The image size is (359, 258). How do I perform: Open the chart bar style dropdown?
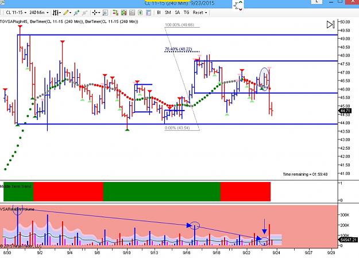[x=56, y=13]
